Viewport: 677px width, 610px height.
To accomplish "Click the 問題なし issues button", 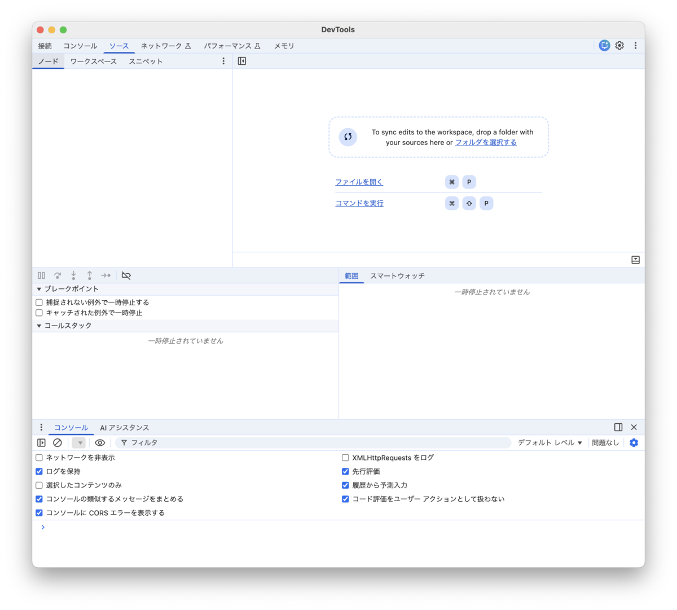I will pos(605,443).
